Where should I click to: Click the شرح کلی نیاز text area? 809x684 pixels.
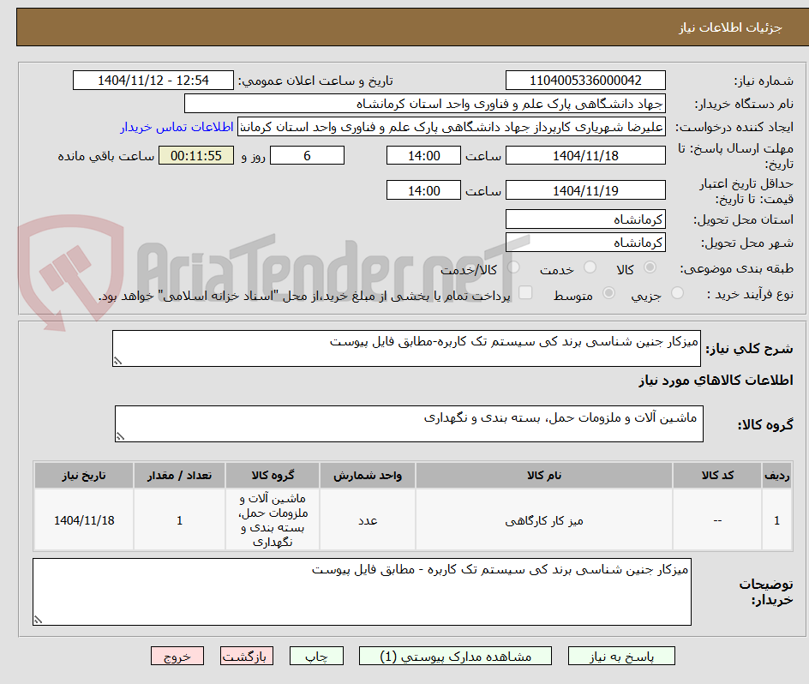click(x=406, y=349)
